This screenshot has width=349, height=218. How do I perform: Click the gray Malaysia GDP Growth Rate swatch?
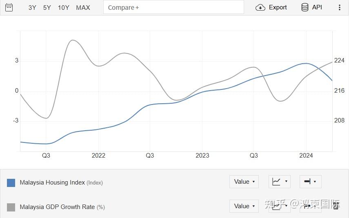click(x=11, y=207)
